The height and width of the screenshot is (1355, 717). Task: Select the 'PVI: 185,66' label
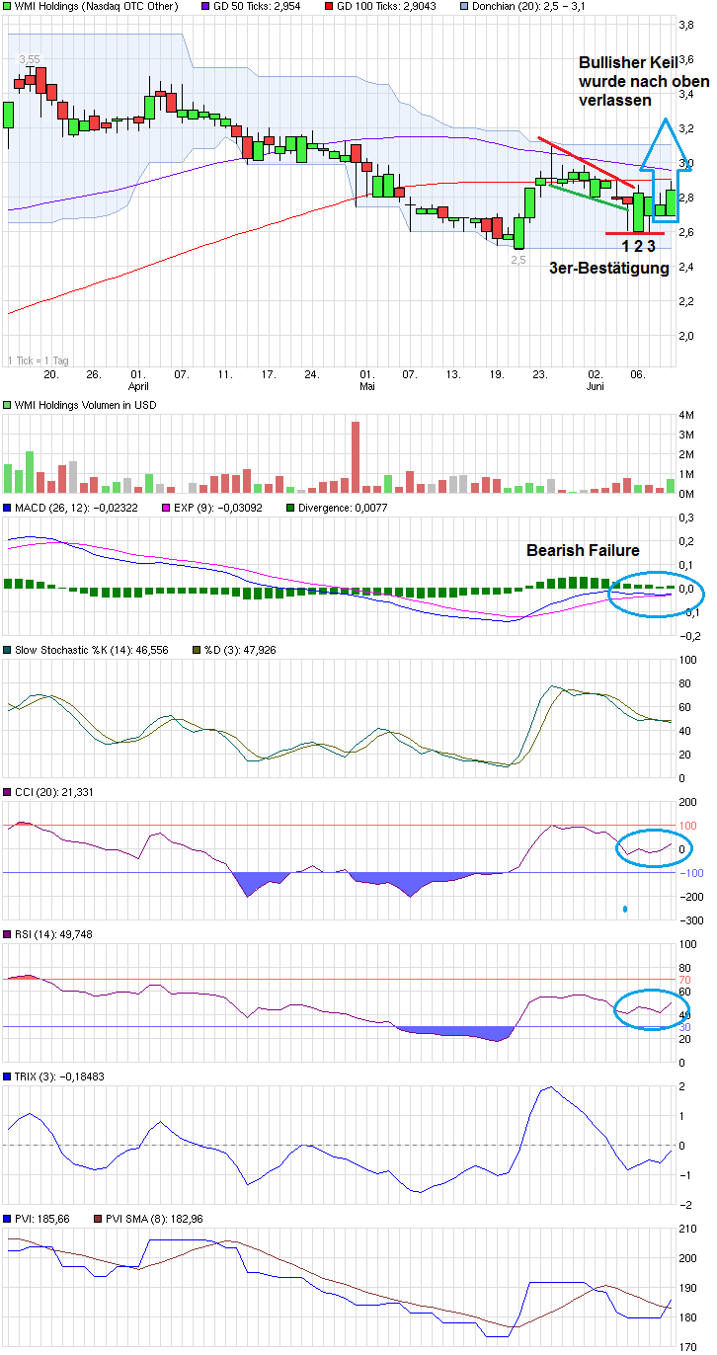point(42,1219)
